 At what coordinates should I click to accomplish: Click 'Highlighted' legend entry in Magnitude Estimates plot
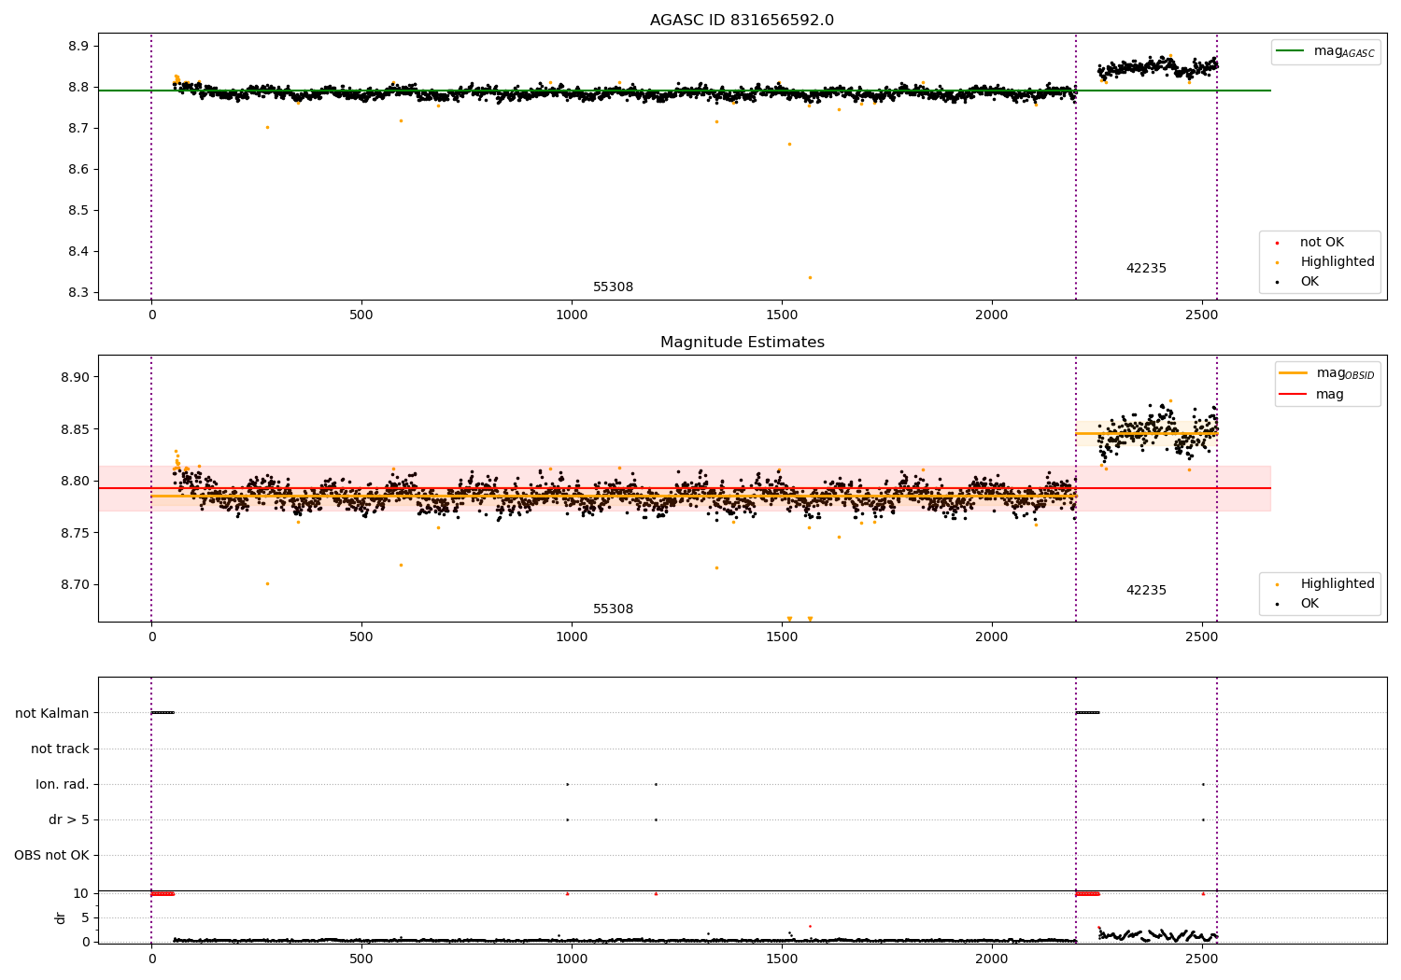(1337, 584)
